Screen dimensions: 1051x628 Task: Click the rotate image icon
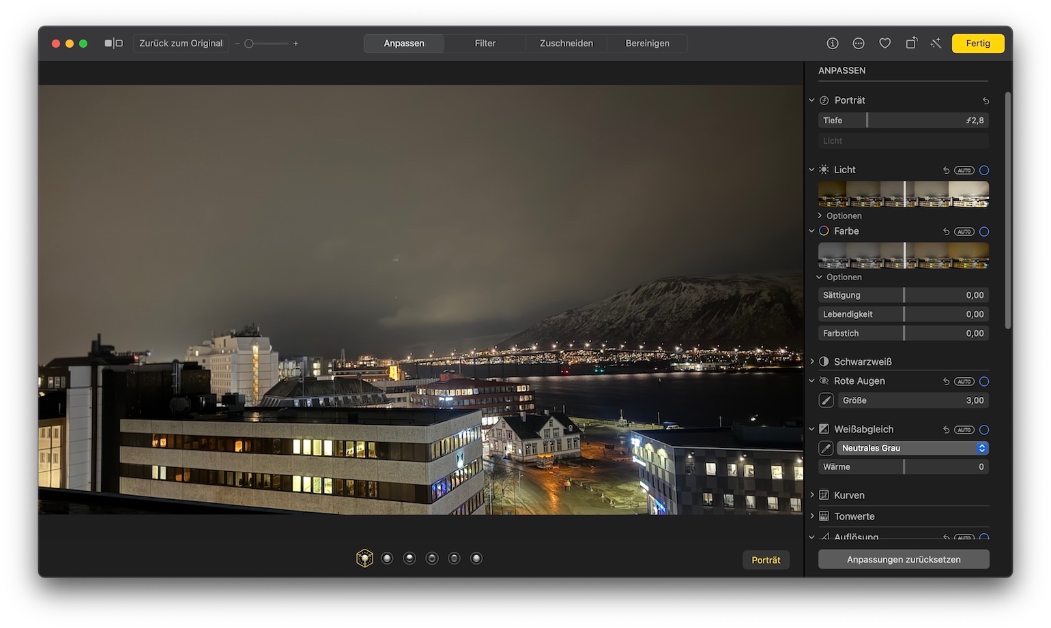[911, 44]
